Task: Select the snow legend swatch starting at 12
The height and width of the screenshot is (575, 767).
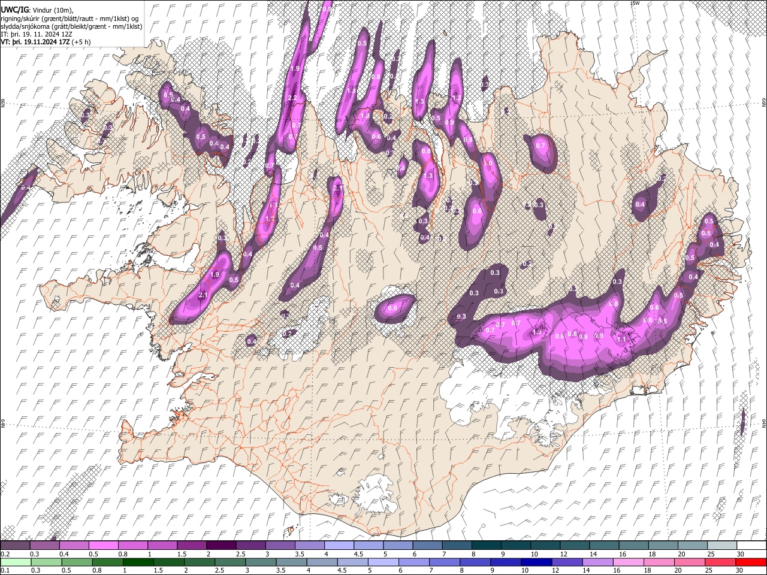Action: (x=575, y=546)
